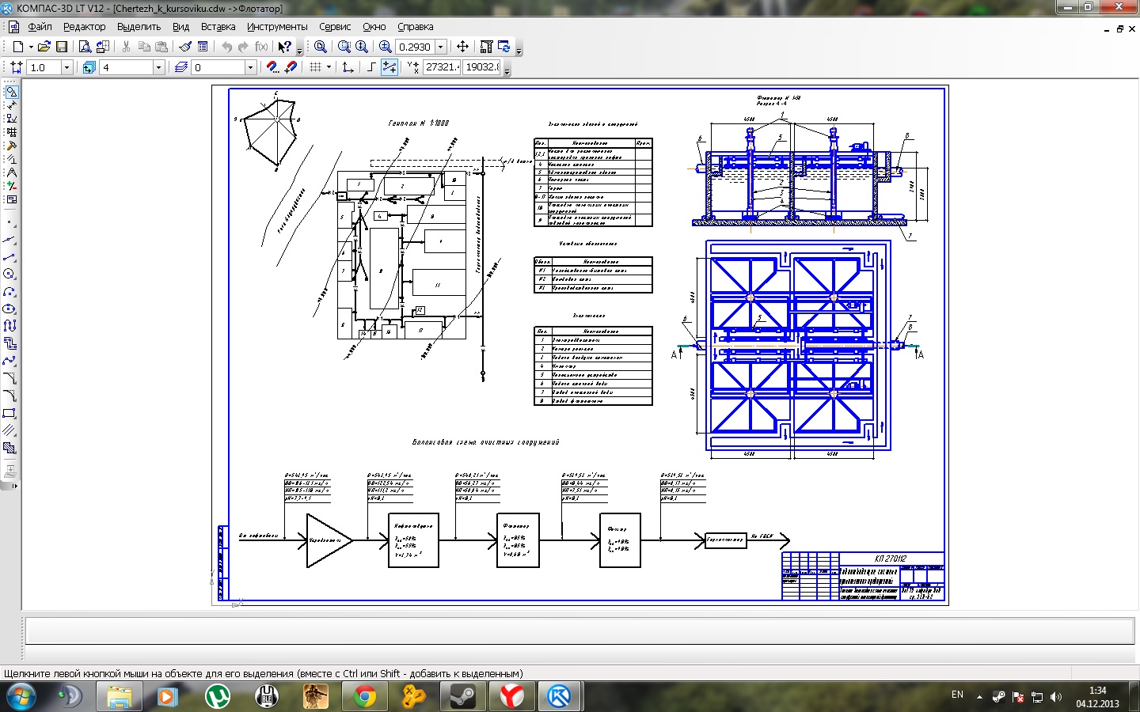Click the cut scissors icon
Viewport: 1140px width, 712px height.
(x=126, y=47)
